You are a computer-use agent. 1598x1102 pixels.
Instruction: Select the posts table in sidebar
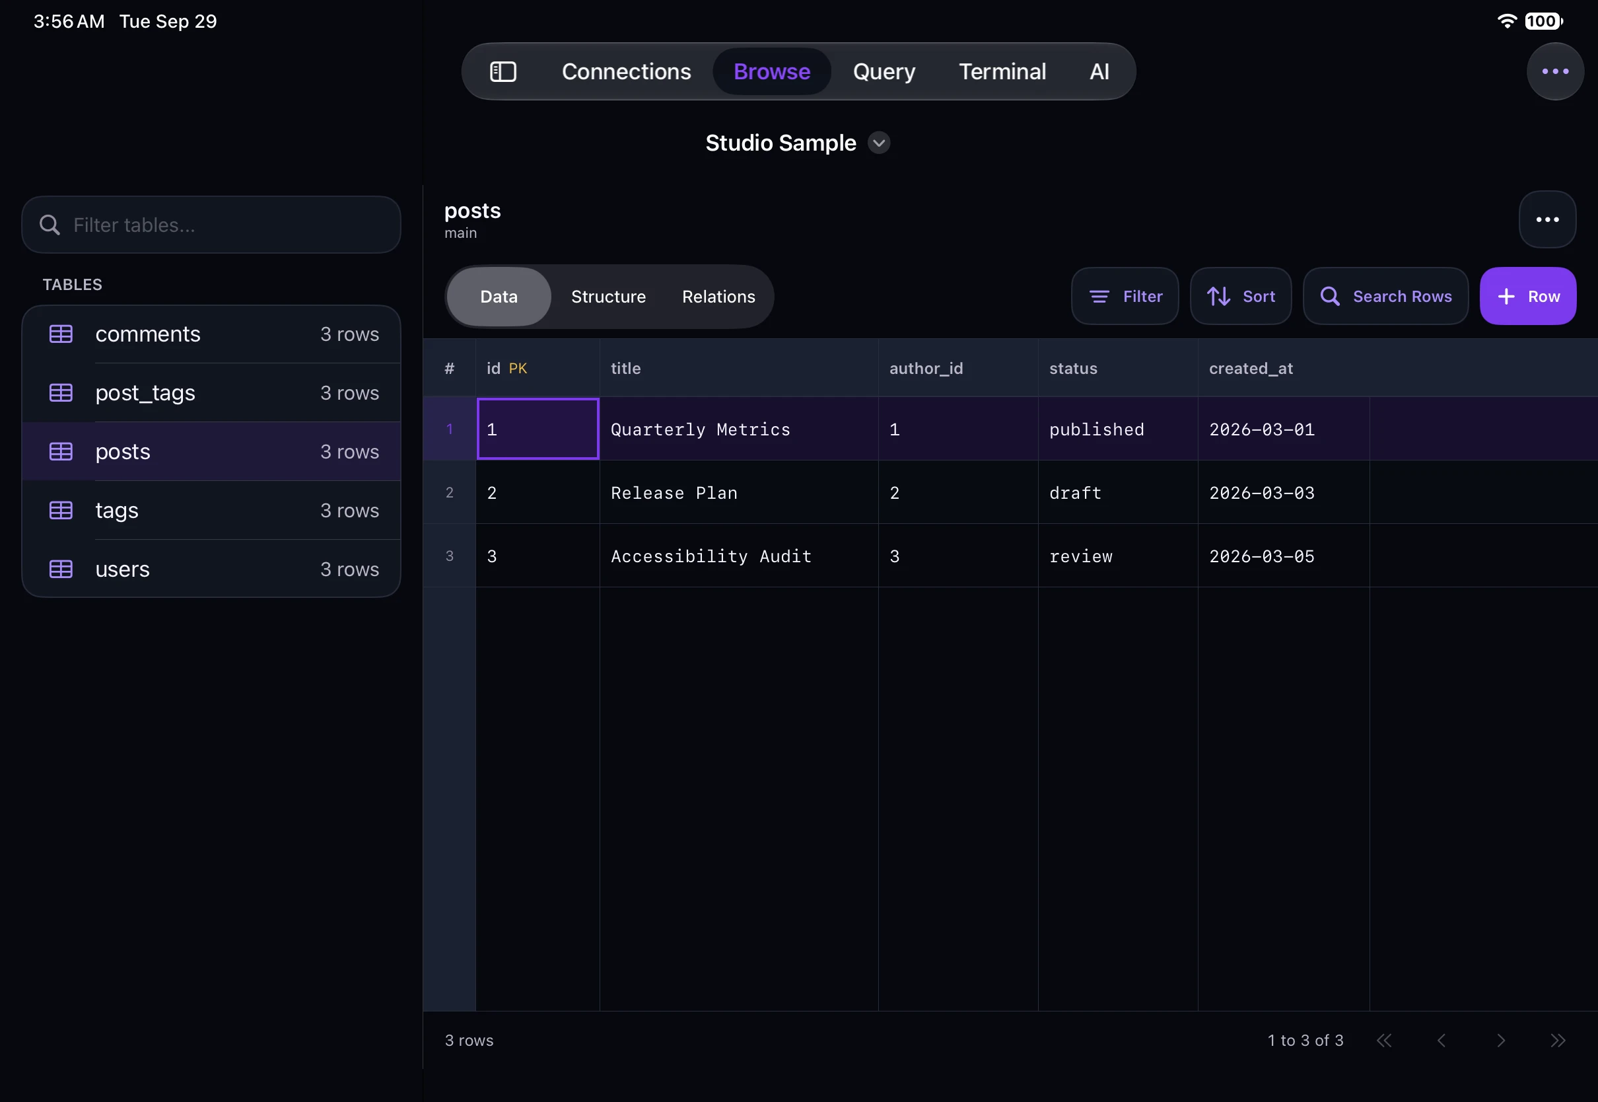211,452
